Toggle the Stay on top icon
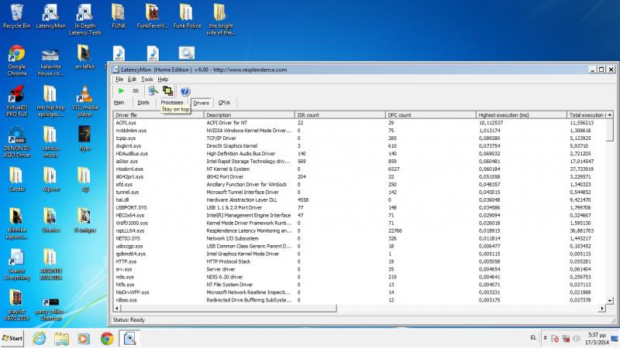This screenshot has height=348, width=620. [x=167, y=90]
